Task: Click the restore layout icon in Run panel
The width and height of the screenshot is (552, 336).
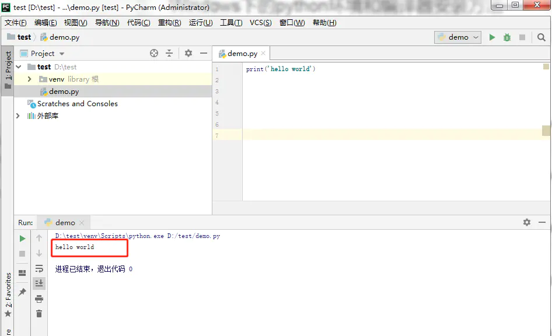Action: (22, 273)
